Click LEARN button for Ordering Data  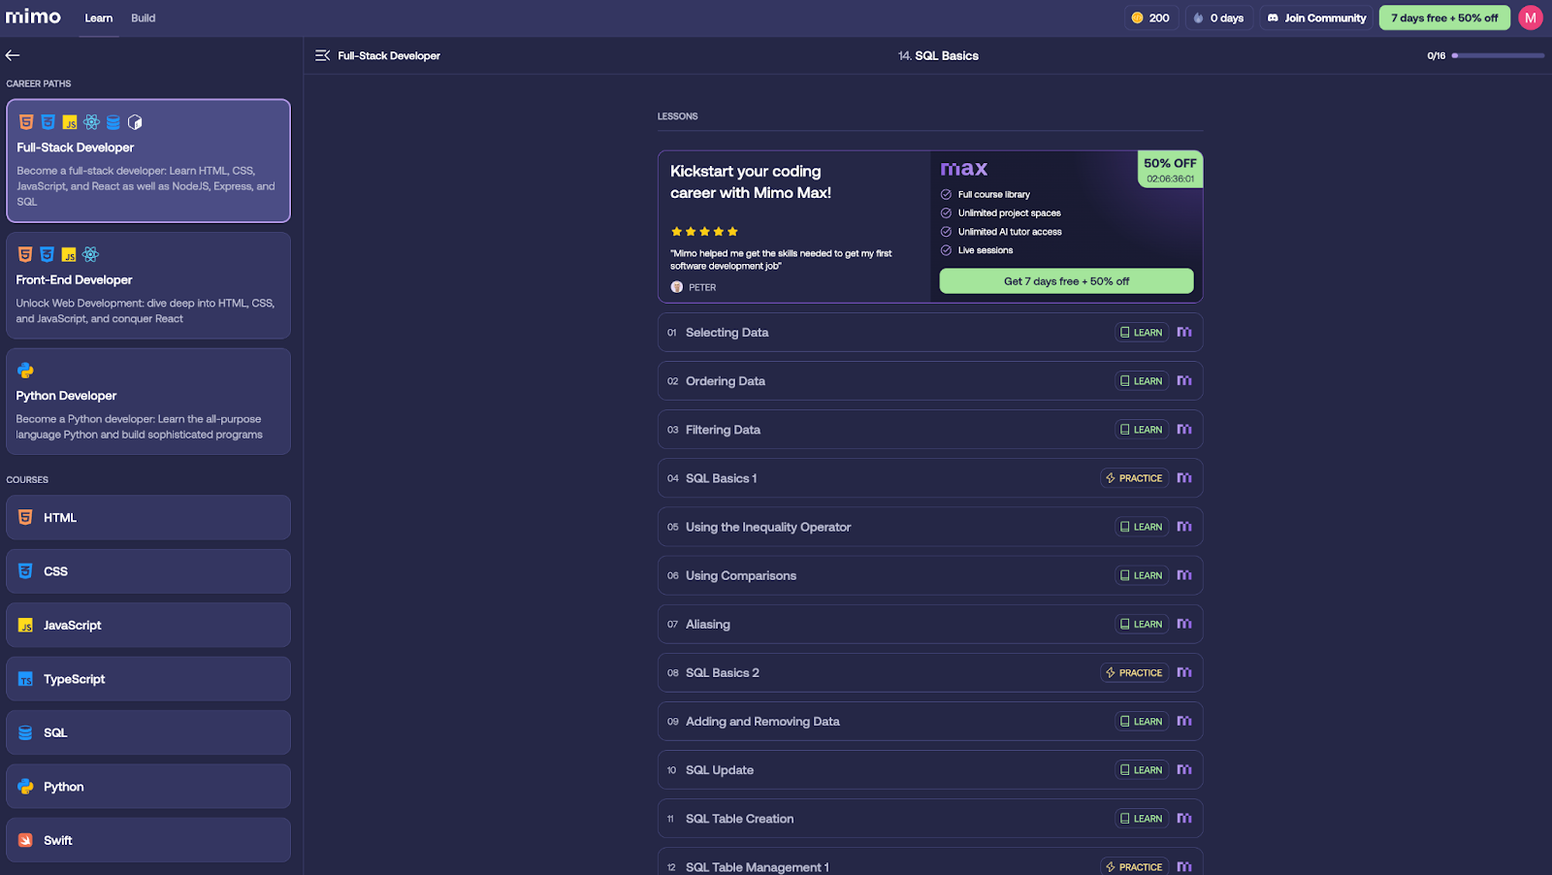(1141, 381)
